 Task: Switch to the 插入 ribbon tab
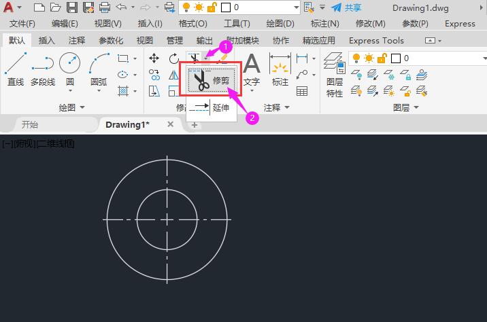coord(46,40)
